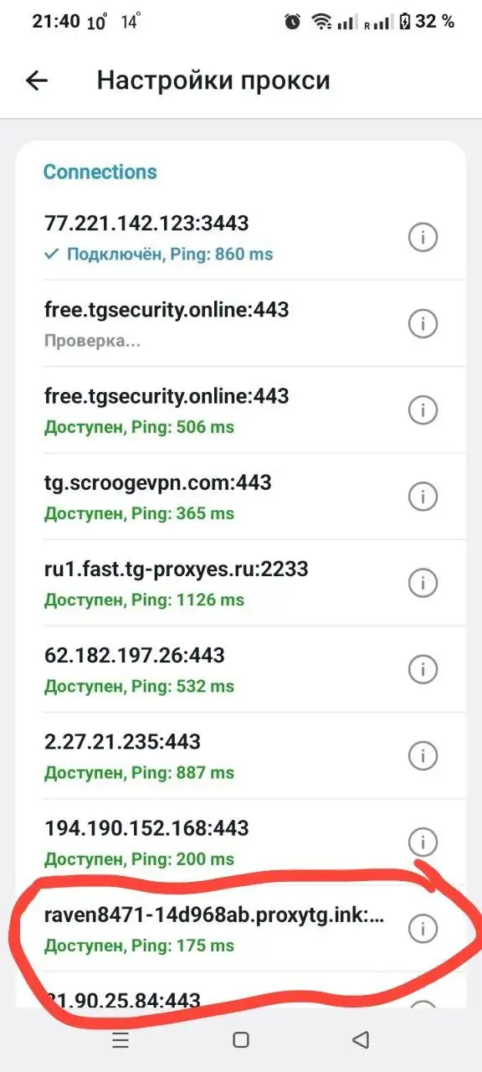Open info for 2.27.21.235 proxy

pos(423,755)
